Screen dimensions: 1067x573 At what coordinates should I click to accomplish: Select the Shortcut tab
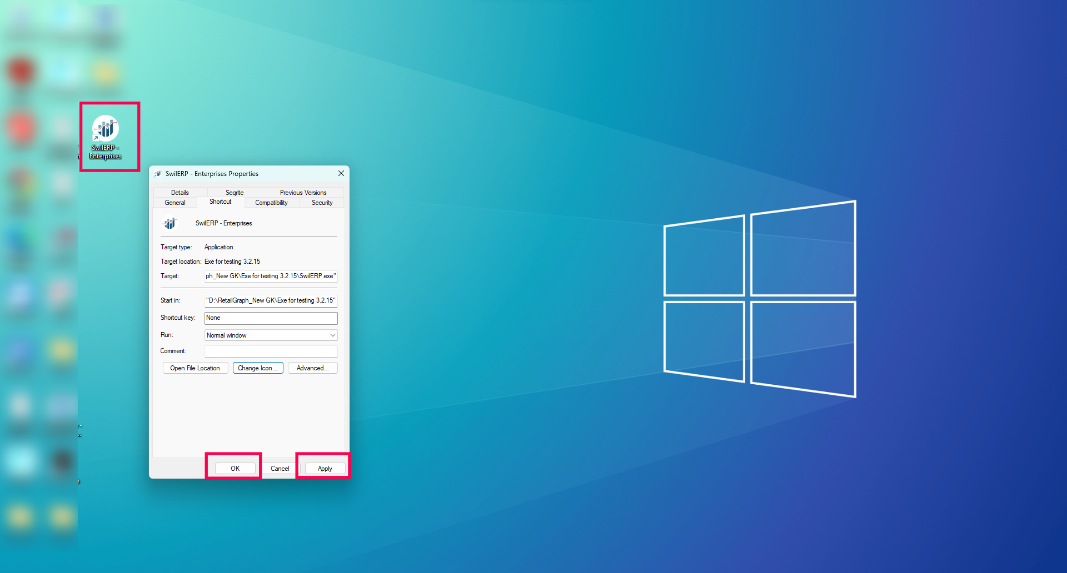pyautogui.click(x=221, y=202)
